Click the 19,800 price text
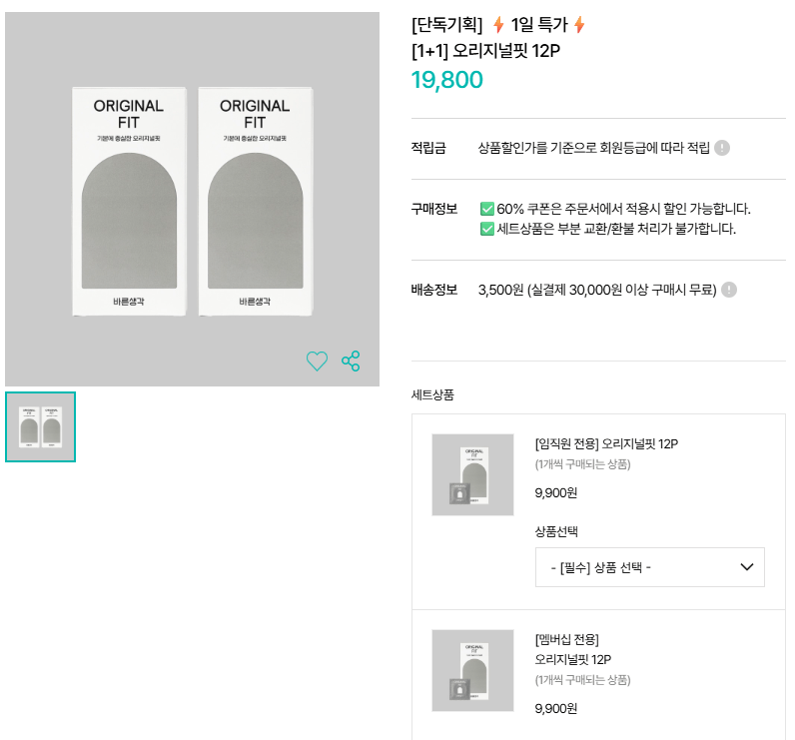This screenshot has height=740, width=795. [x=446, y=80]
